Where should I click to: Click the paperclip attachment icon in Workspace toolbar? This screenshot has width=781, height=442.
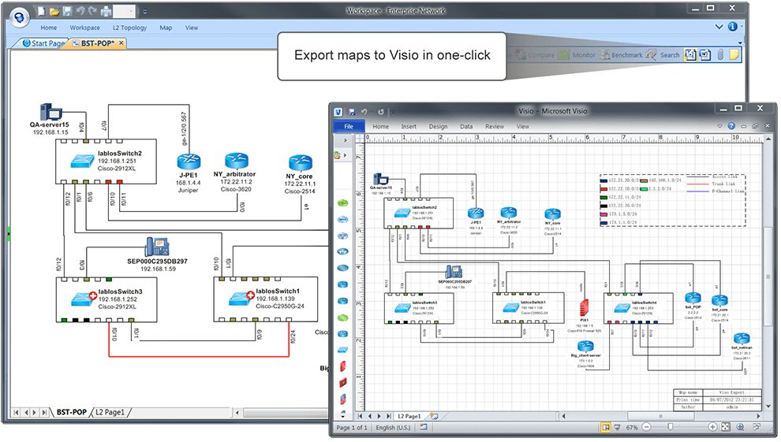[720, 54]
